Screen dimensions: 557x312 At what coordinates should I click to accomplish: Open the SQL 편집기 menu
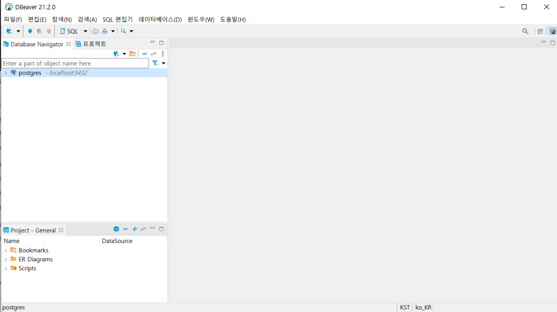pos(117,20)
